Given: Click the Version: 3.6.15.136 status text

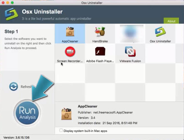Looking at the screenshot, I should coord(16,138).
